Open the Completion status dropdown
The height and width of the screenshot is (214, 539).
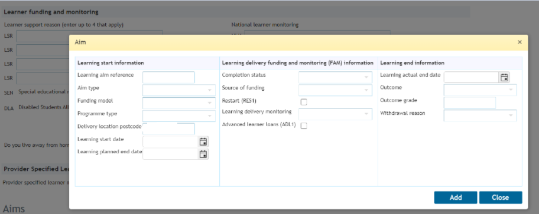[335, 77]
